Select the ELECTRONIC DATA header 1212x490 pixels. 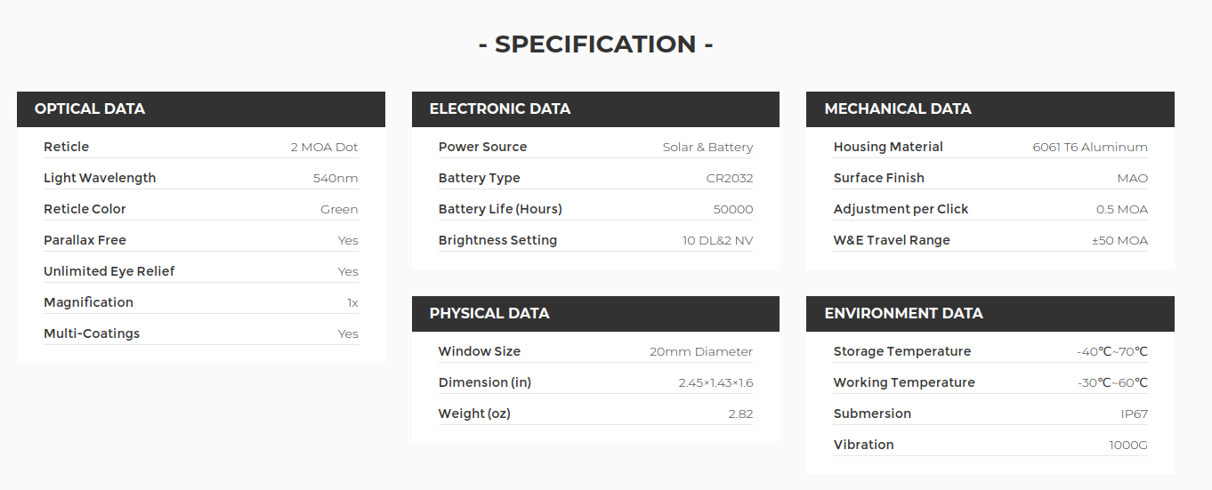[595, 108]
